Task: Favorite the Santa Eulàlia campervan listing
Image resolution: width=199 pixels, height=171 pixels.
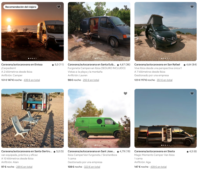Action: point(125,7)
